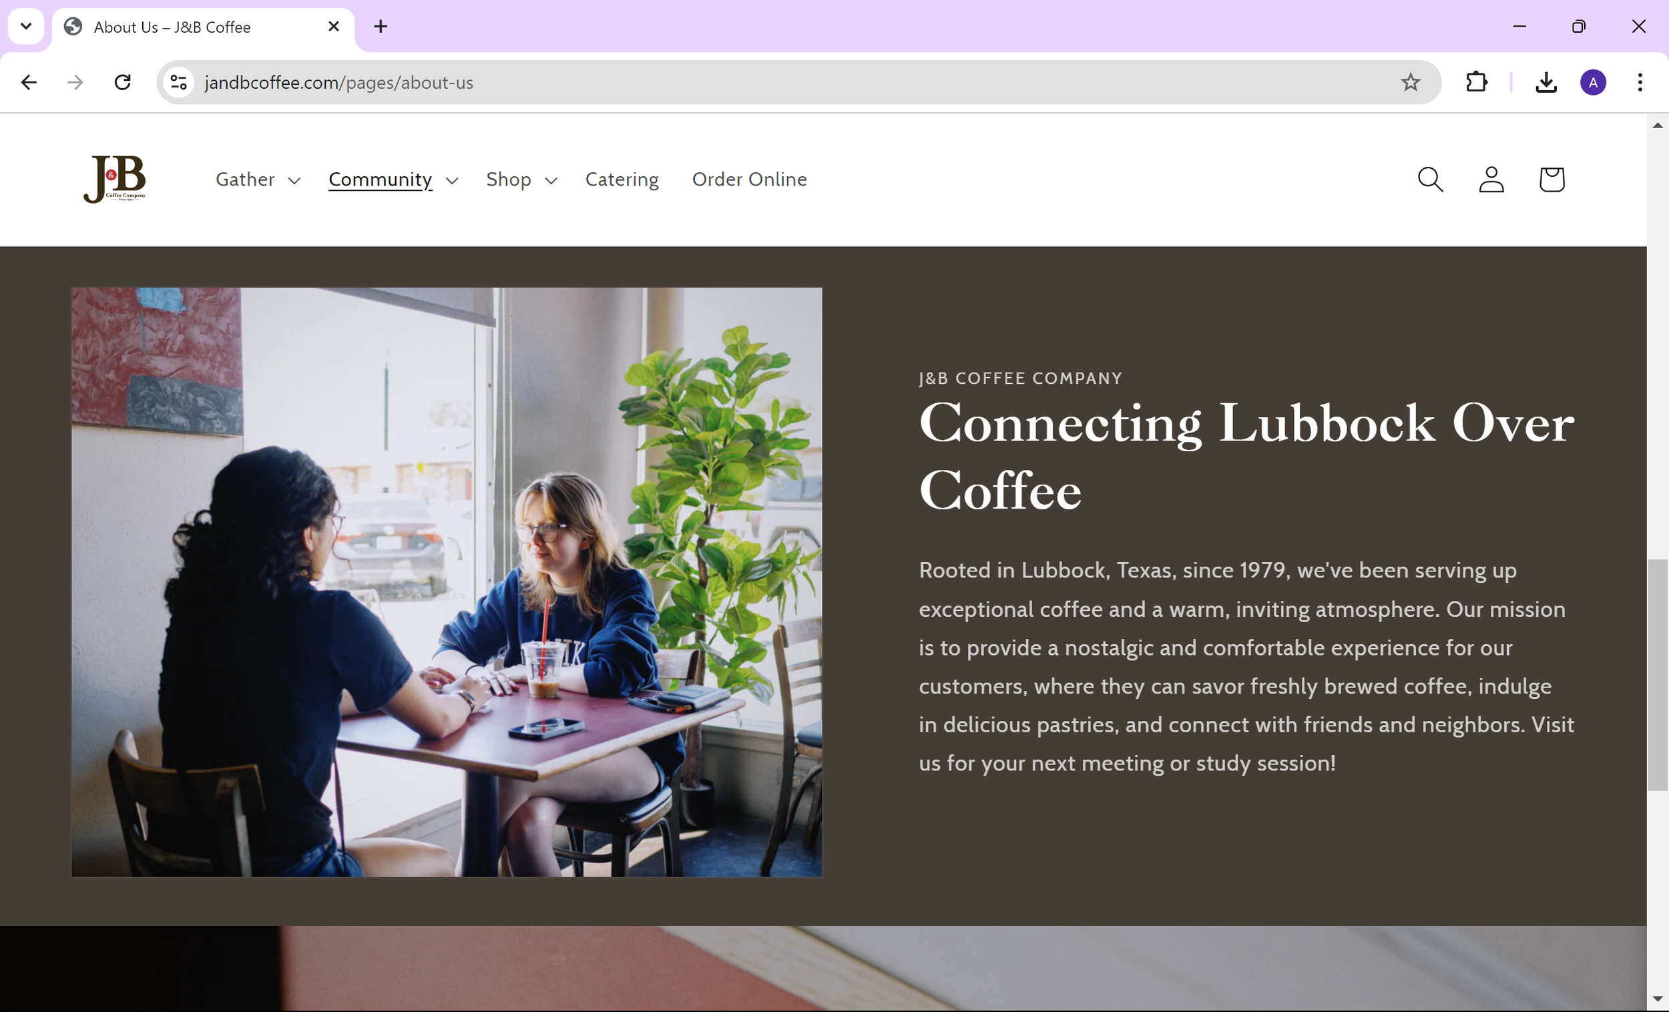Expand the Community dropdown menu
Image resolution: width=1669 pixels, height=1012 pixels.
pos(393,180)
